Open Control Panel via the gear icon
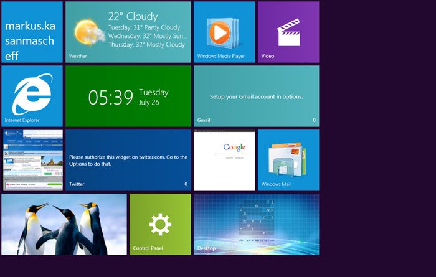 (159, 223)
